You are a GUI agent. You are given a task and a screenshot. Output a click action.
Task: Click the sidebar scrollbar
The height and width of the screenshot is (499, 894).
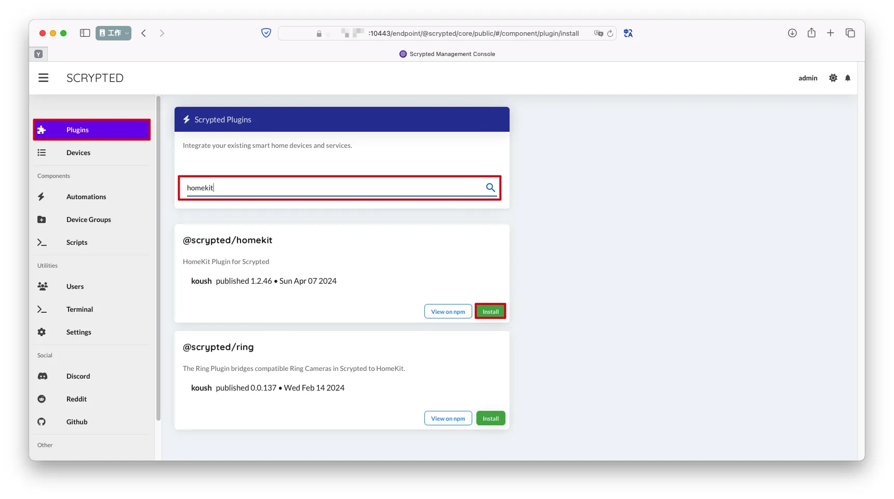(158, 258)
